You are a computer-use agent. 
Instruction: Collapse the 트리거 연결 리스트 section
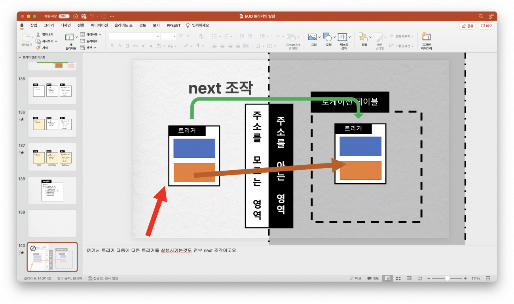(x=20, y=57)
